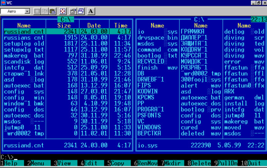The height and width of the screenshot is (168, 267).
Task: Choose 9PullDn at the bottom bar
Action: [x=226, y=163]
